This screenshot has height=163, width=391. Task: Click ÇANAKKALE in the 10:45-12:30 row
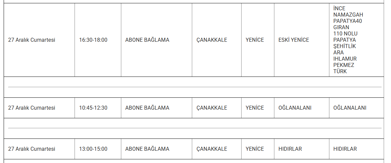(212, 108)
